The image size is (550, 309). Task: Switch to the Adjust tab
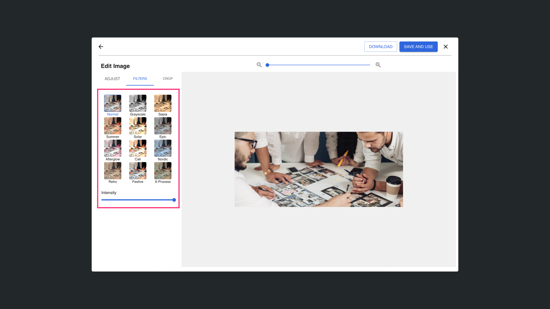click(112, 79)
